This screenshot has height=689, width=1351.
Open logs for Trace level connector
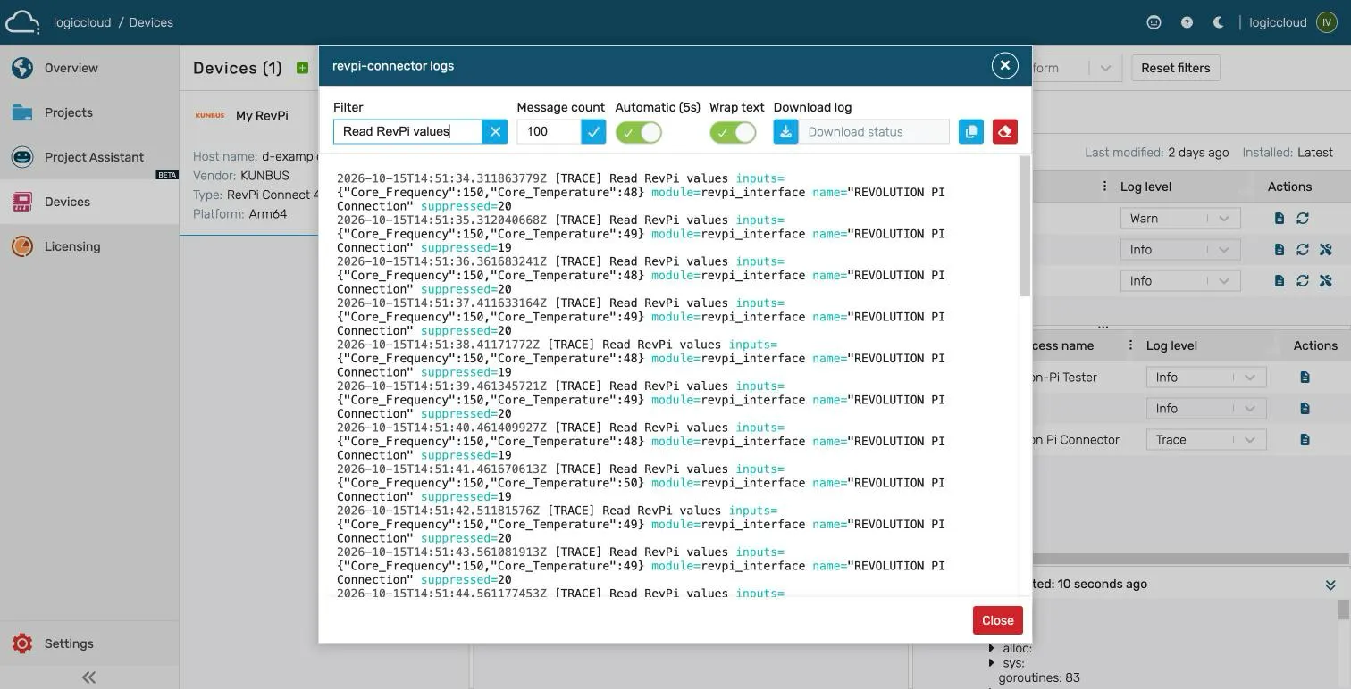[x=1305, y=440]
